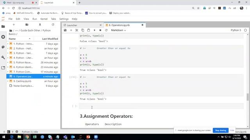Open the Kernel menu

pyautogui.click(x=44, y=19)
